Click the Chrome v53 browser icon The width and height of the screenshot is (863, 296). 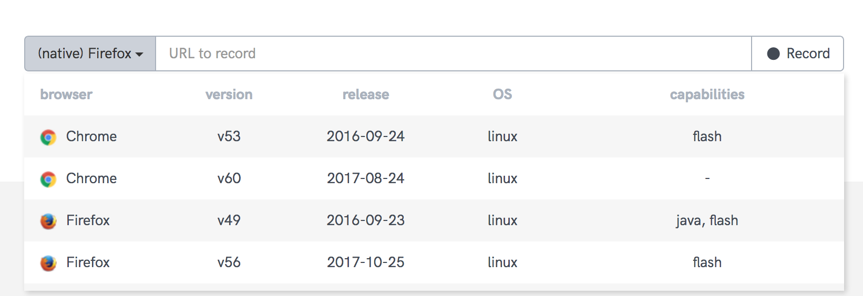(x=48, y=137)
